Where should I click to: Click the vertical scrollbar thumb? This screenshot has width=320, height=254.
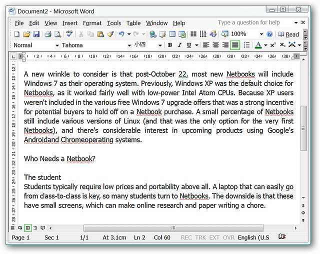(x=303, y=128)
